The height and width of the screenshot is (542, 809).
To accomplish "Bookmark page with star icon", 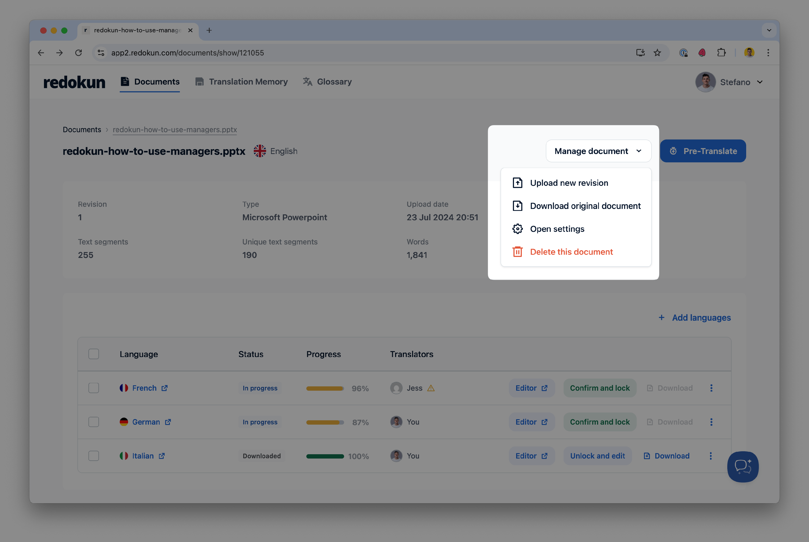I will 657,53.
